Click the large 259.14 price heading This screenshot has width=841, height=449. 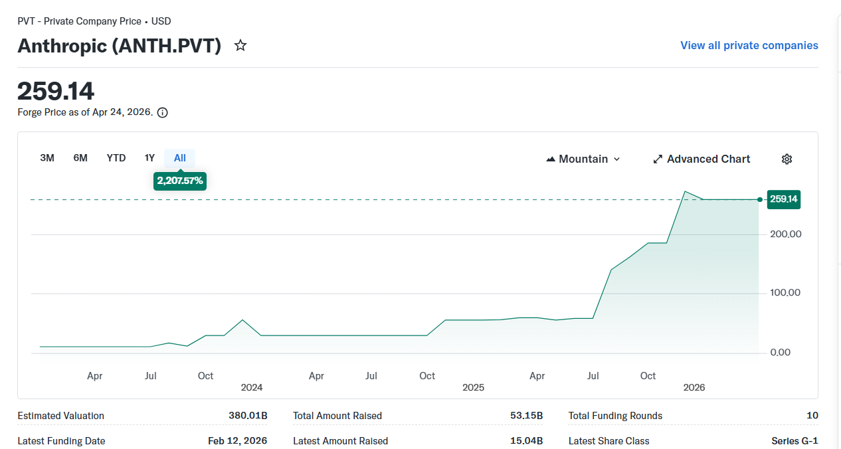pyautogui.click(x=56, y=92)
